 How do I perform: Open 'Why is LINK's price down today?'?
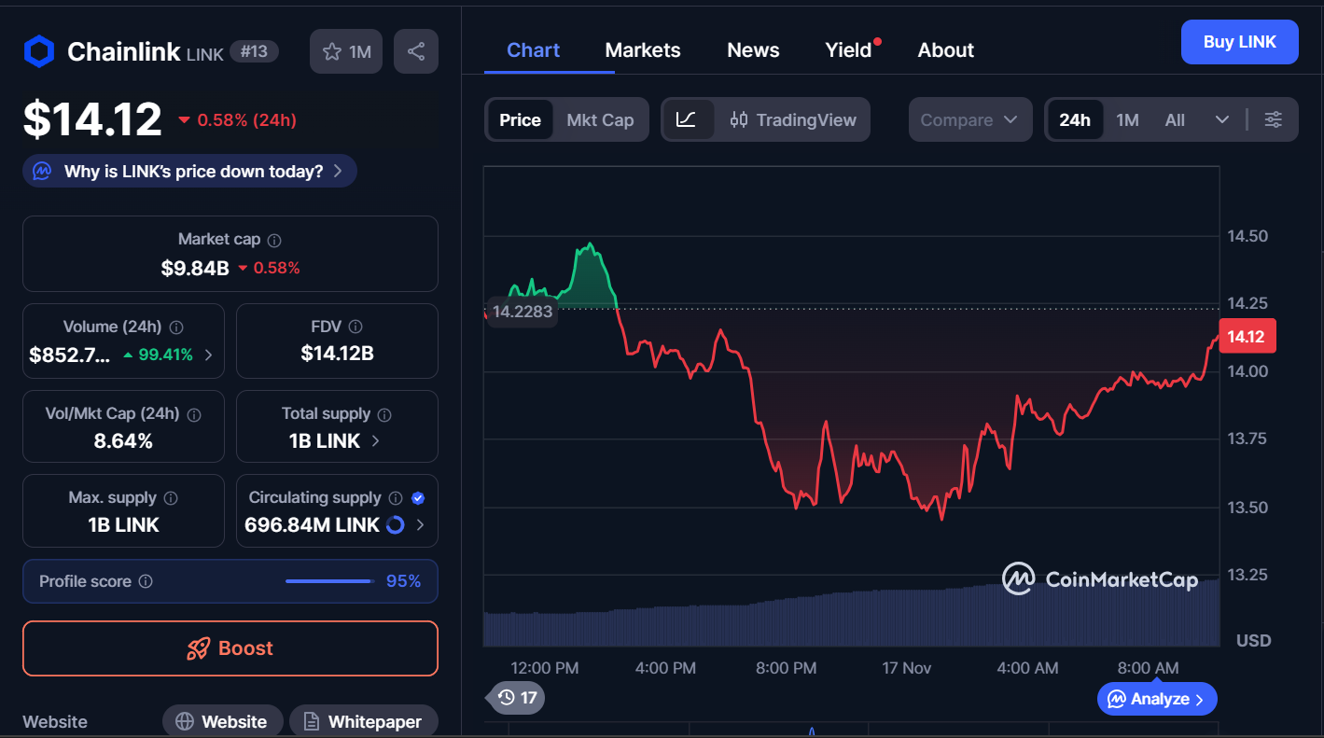coord(190,172)
